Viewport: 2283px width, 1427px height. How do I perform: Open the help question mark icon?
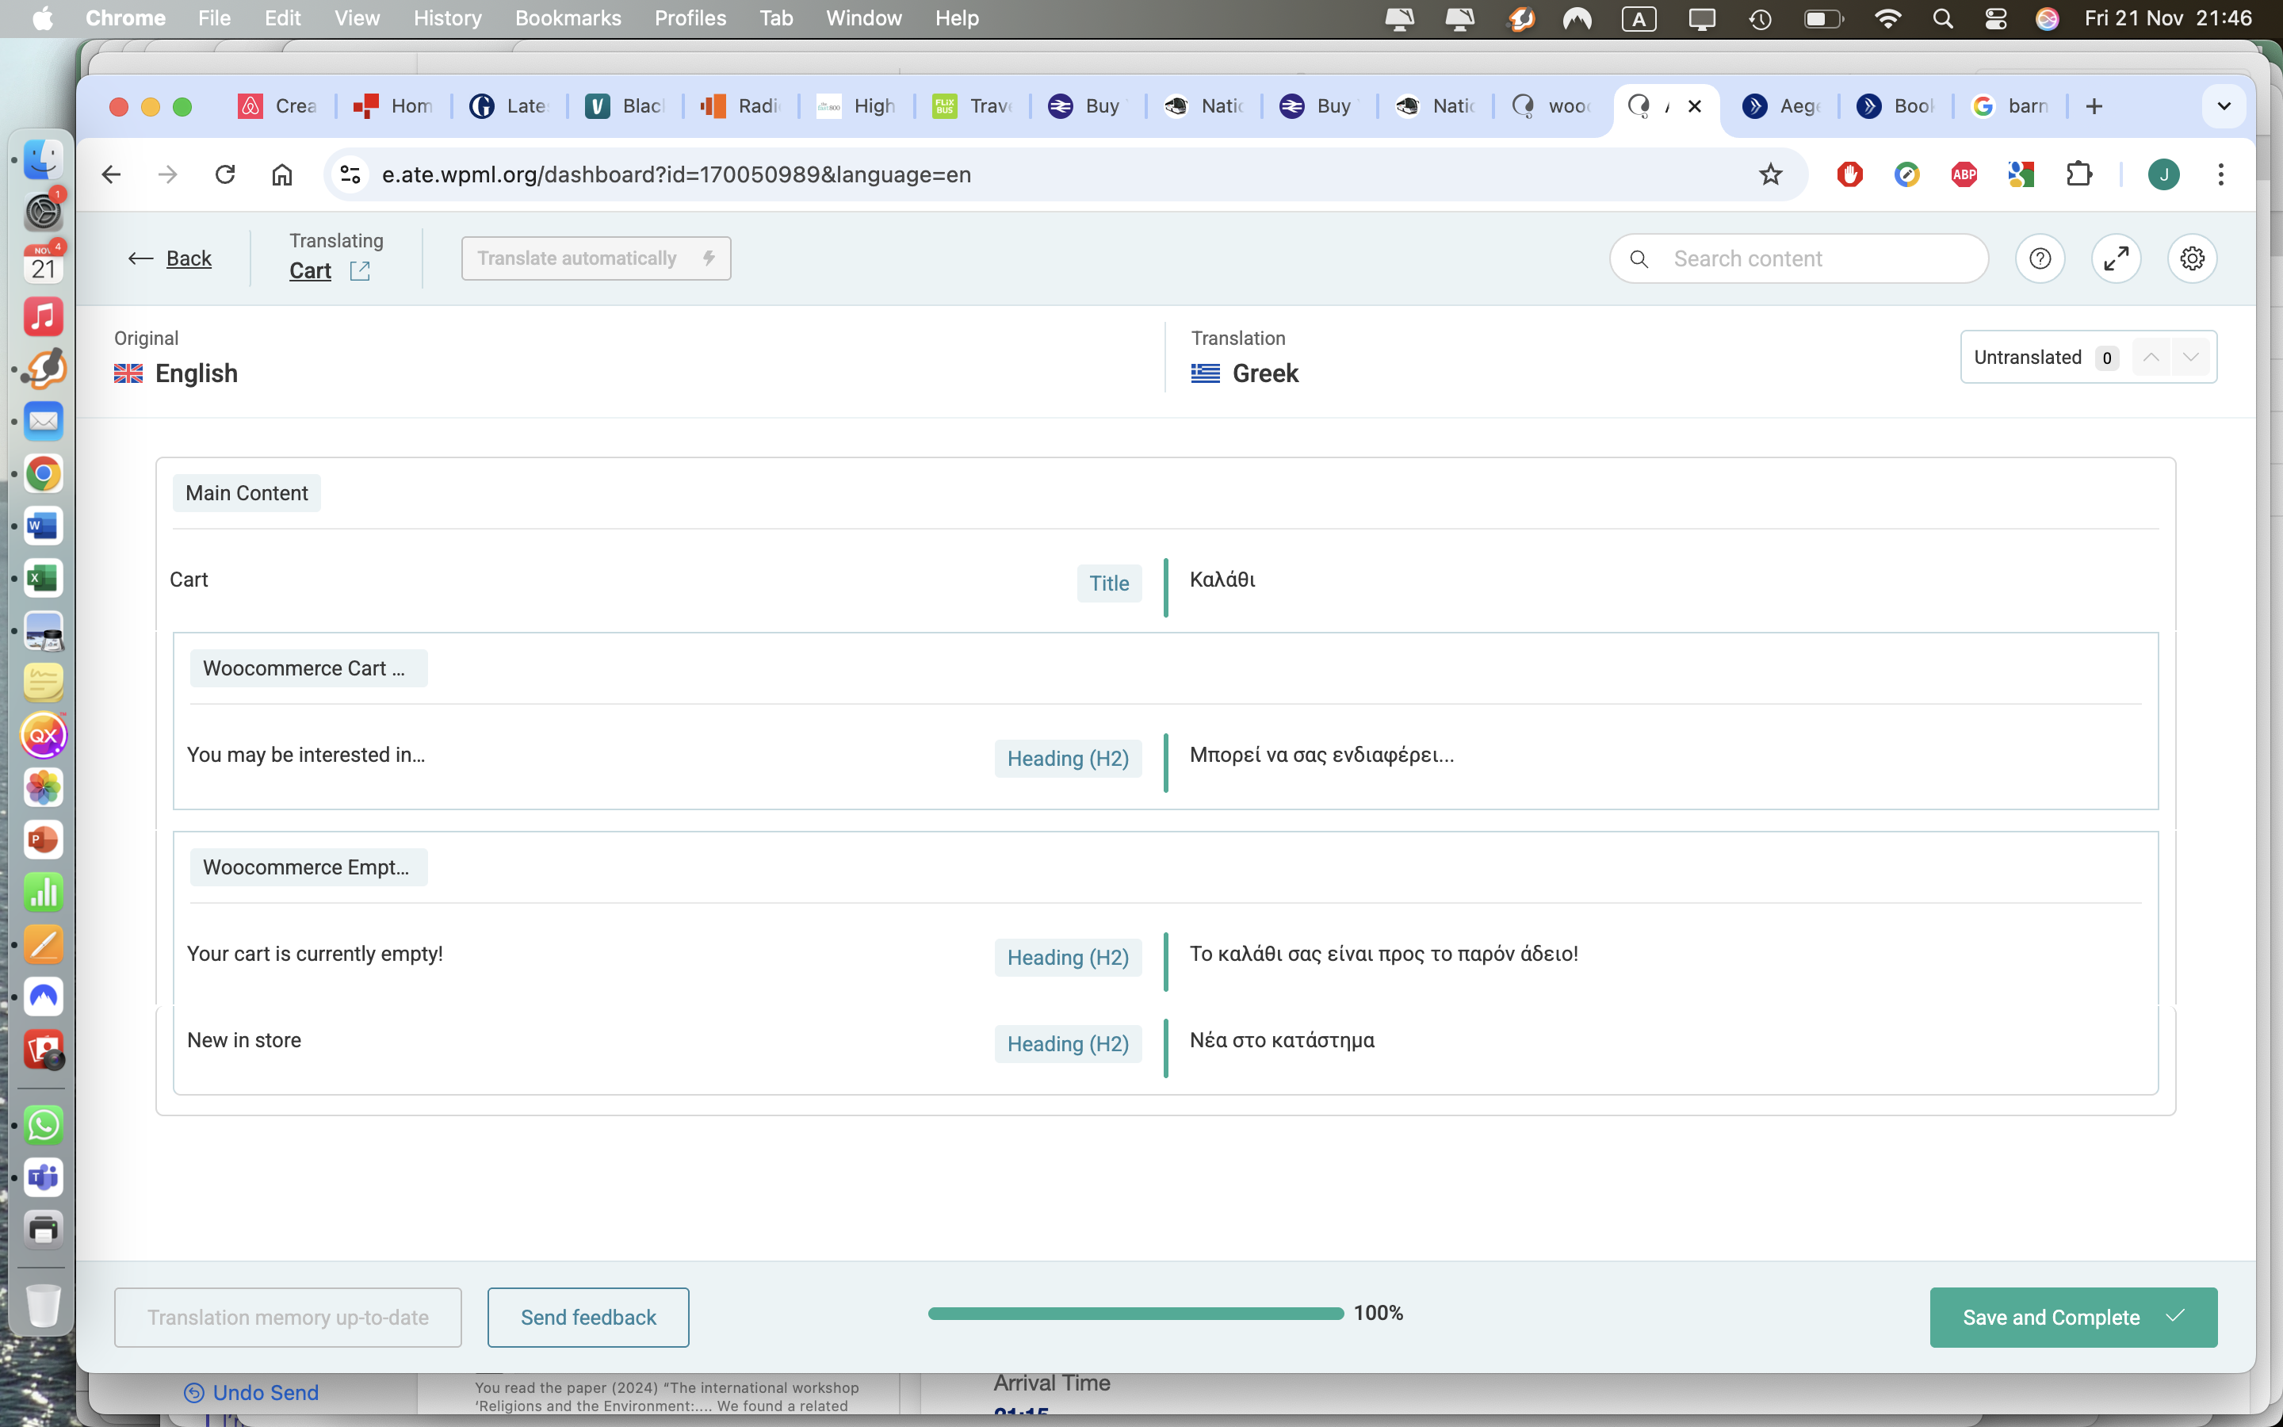click(2040, 258)
